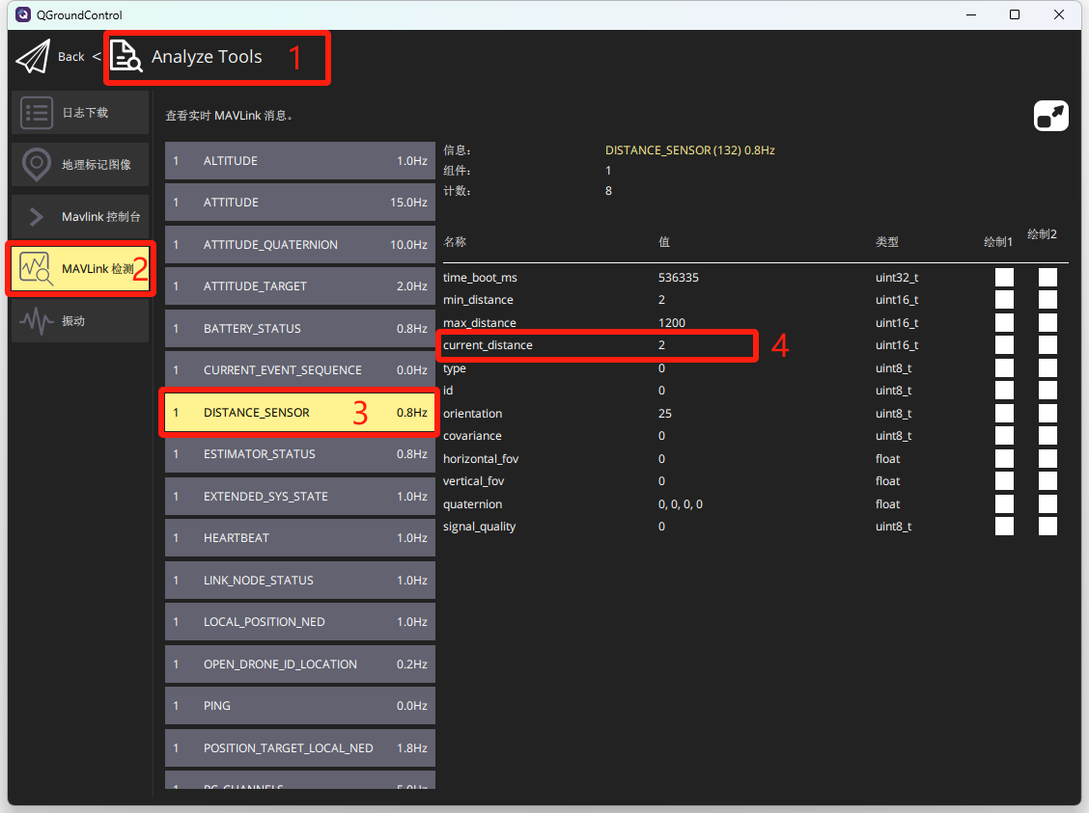Select the LINK_NODE_STATUS message
The image size is (1089, 813).
point(300,581)
